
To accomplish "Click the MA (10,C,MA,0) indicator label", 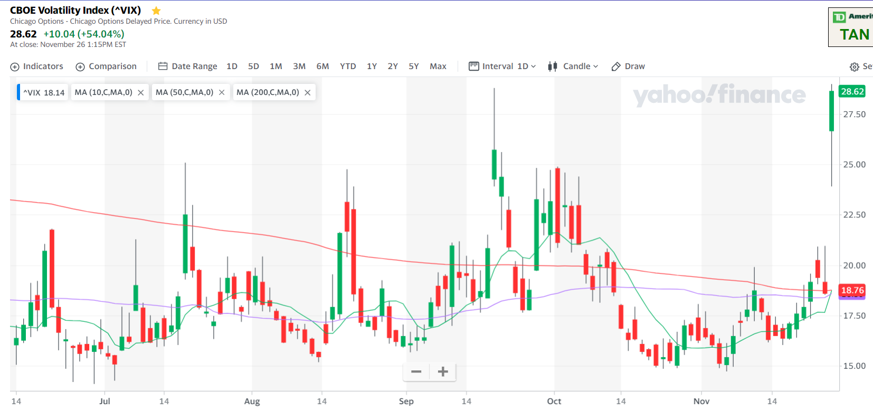I will click(x=103, y=92).
